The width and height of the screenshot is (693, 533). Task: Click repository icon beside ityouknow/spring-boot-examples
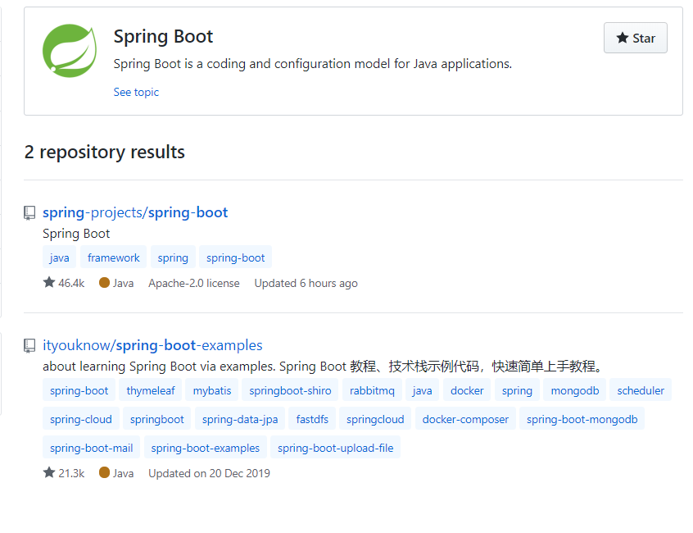tap(29, 345)
